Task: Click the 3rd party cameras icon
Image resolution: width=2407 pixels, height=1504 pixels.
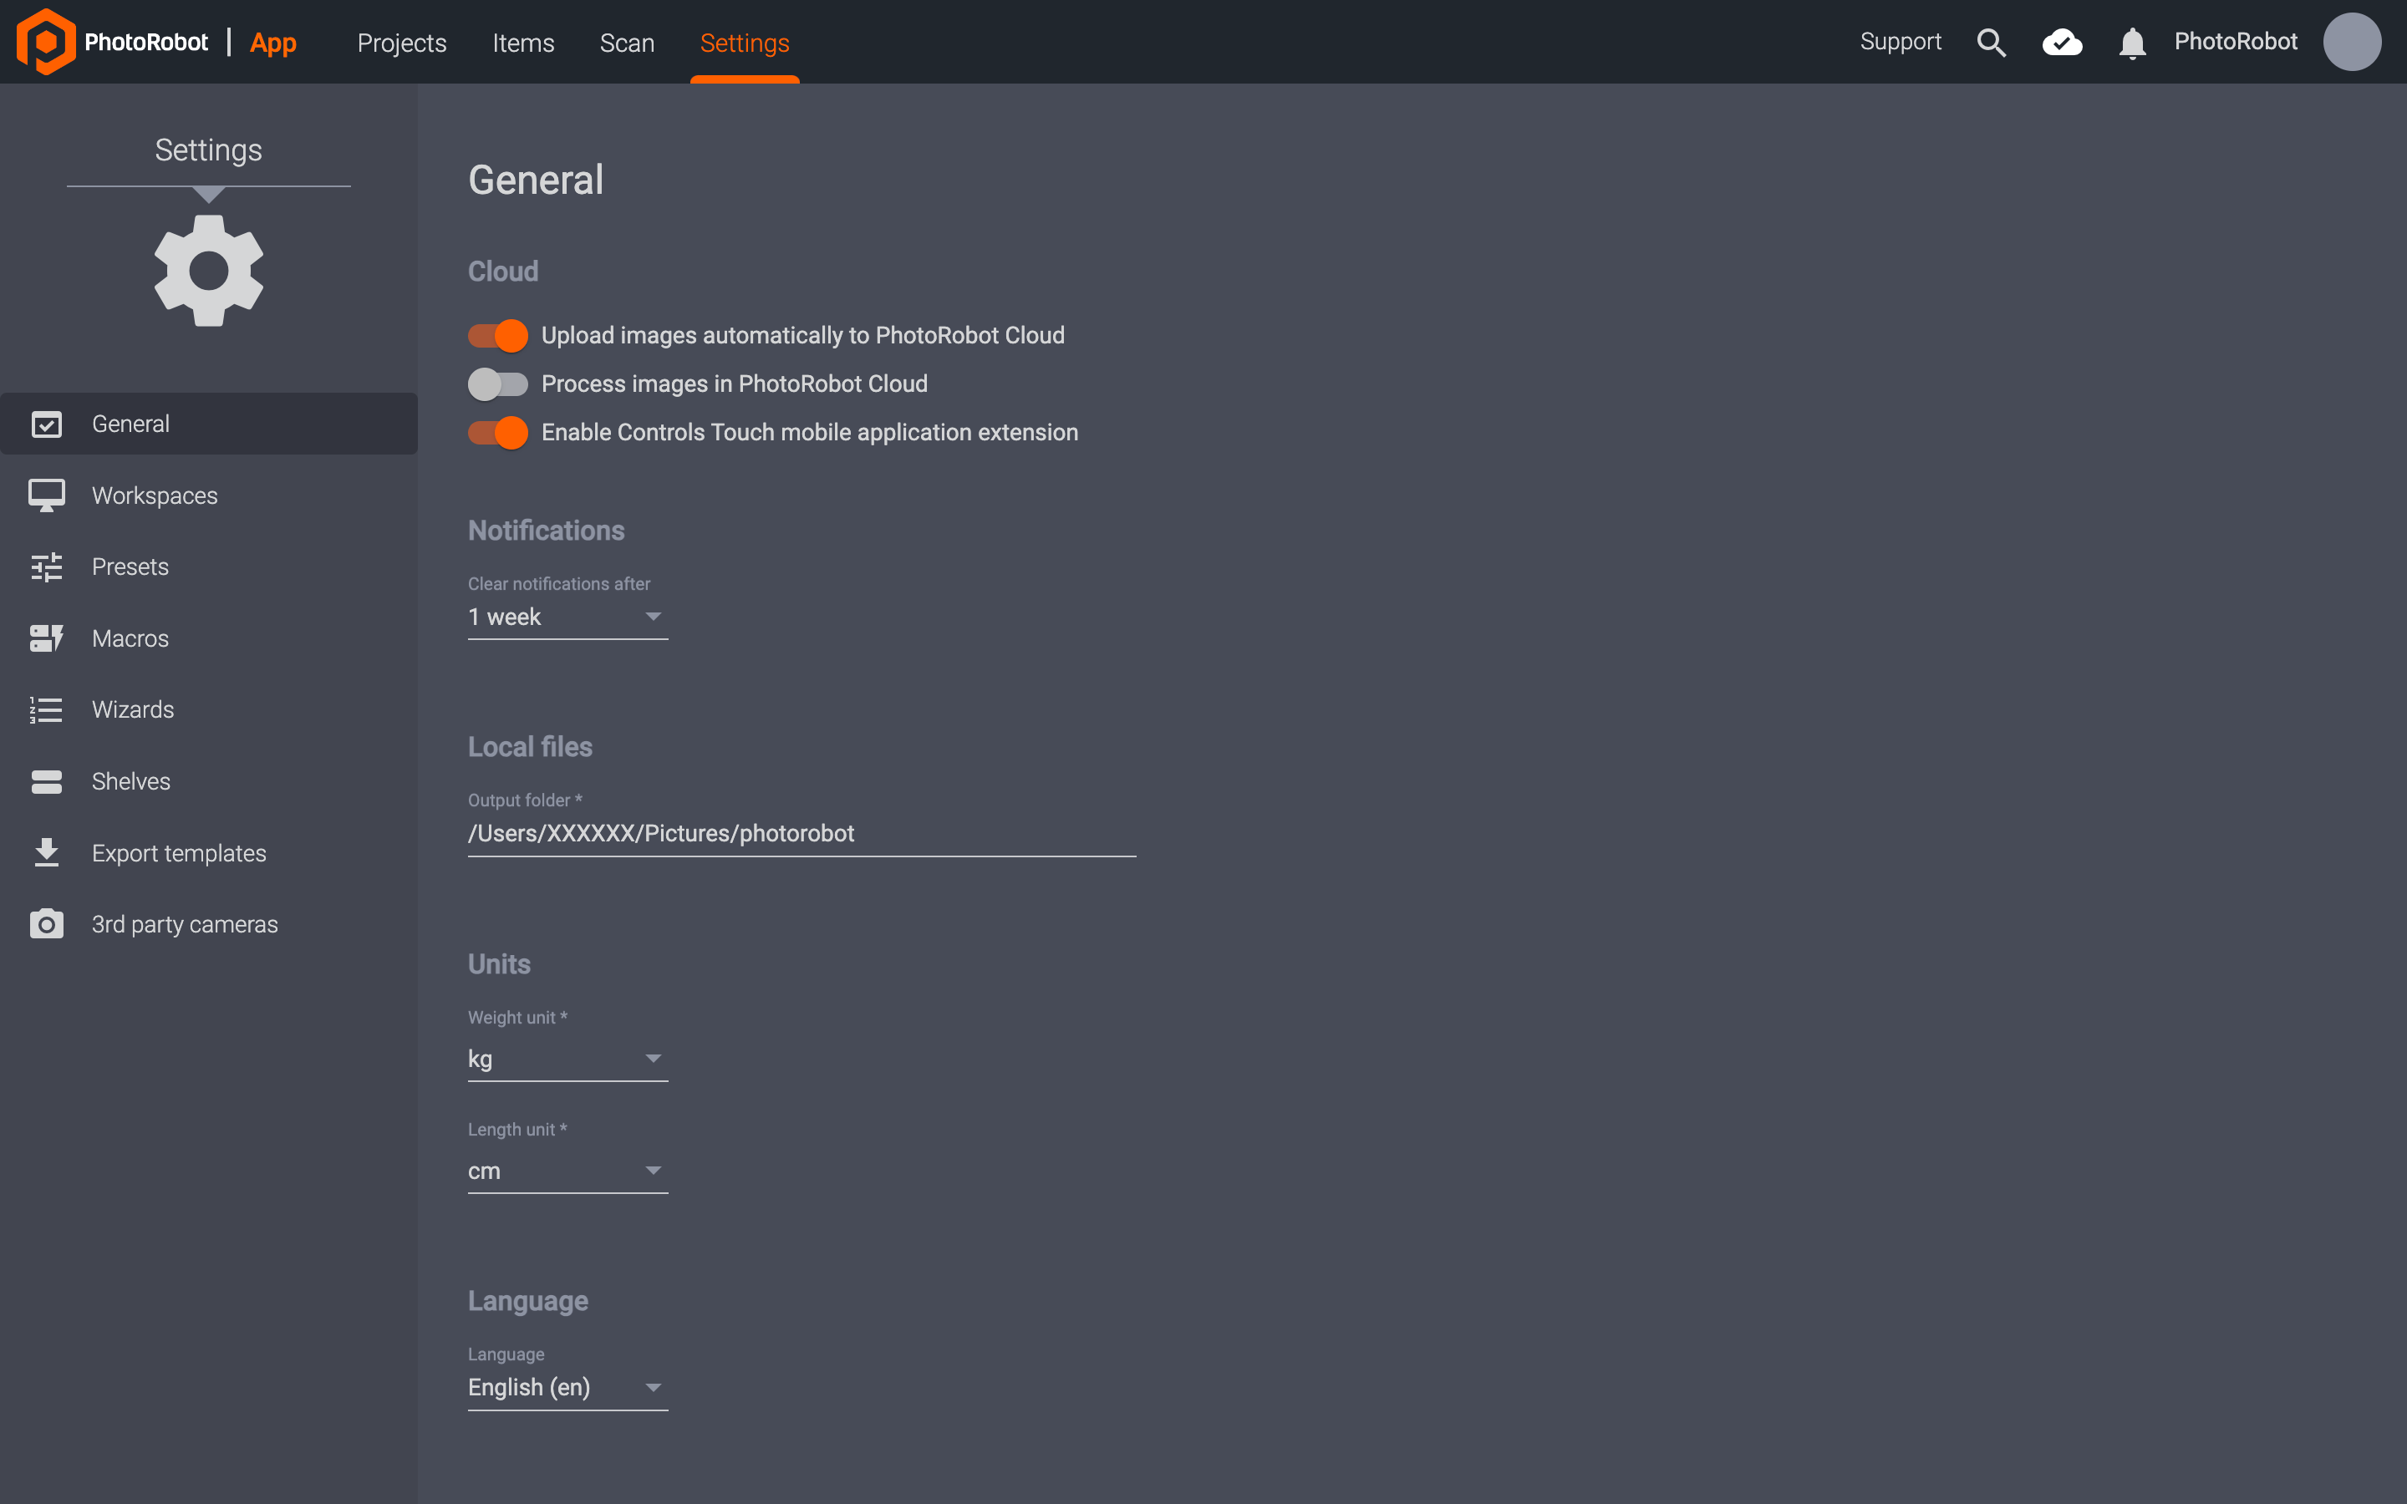Action: (46, 924)
